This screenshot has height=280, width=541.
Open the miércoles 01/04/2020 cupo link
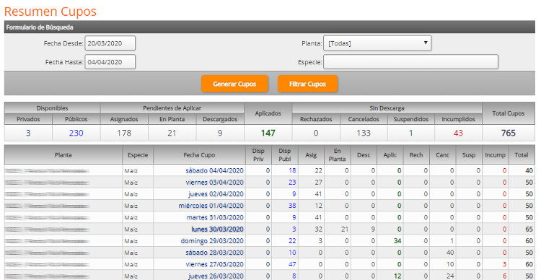(211, 206)
